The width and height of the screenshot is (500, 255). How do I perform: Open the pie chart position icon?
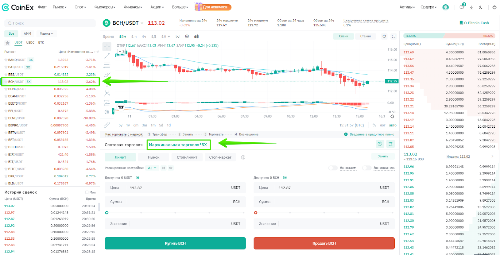click(380, 144)
